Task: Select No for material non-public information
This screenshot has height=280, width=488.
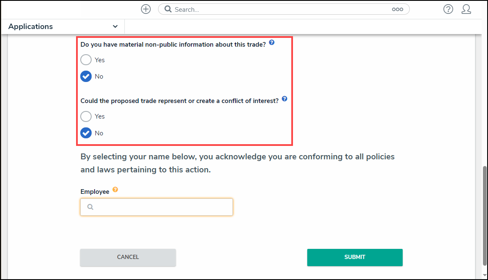Action: (x=86, y=77)
